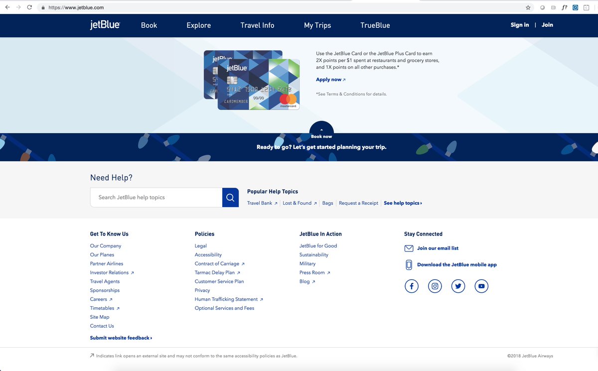Click Apply now link
Screen dimensions: 598x371
pyautogui.click(x=330, y=80)
